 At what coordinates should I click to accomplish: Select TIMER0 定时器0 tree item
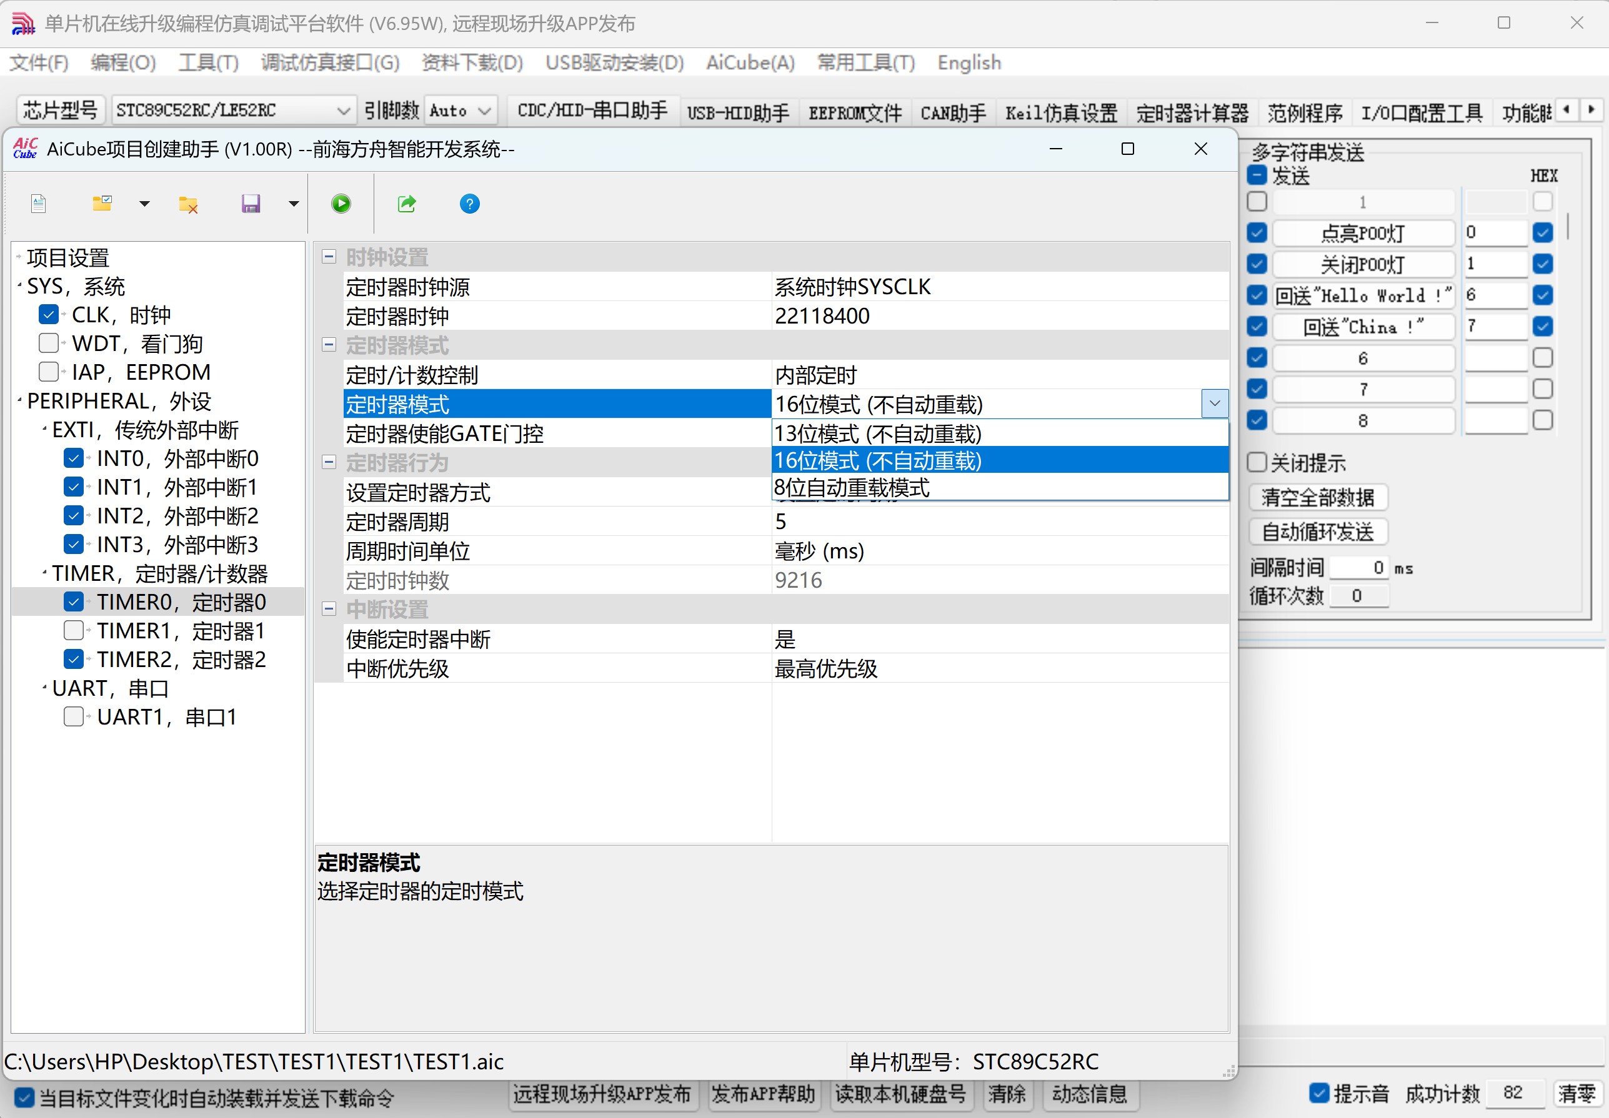[181, 601]
